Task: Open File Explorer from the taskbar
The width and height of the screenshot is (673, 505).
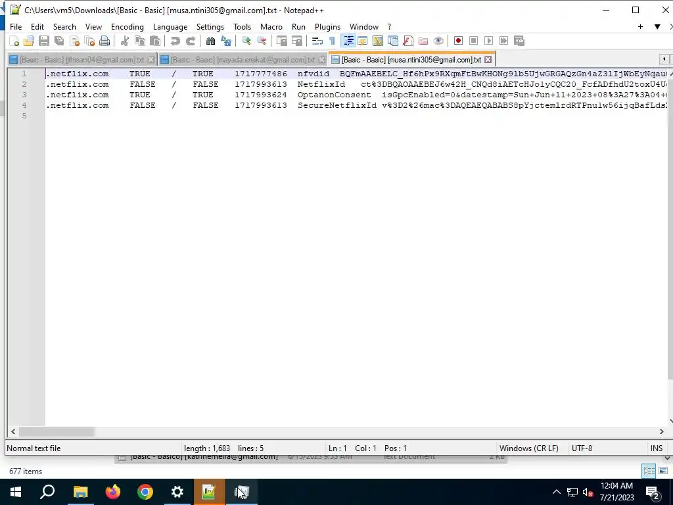Action: [80, 492]
